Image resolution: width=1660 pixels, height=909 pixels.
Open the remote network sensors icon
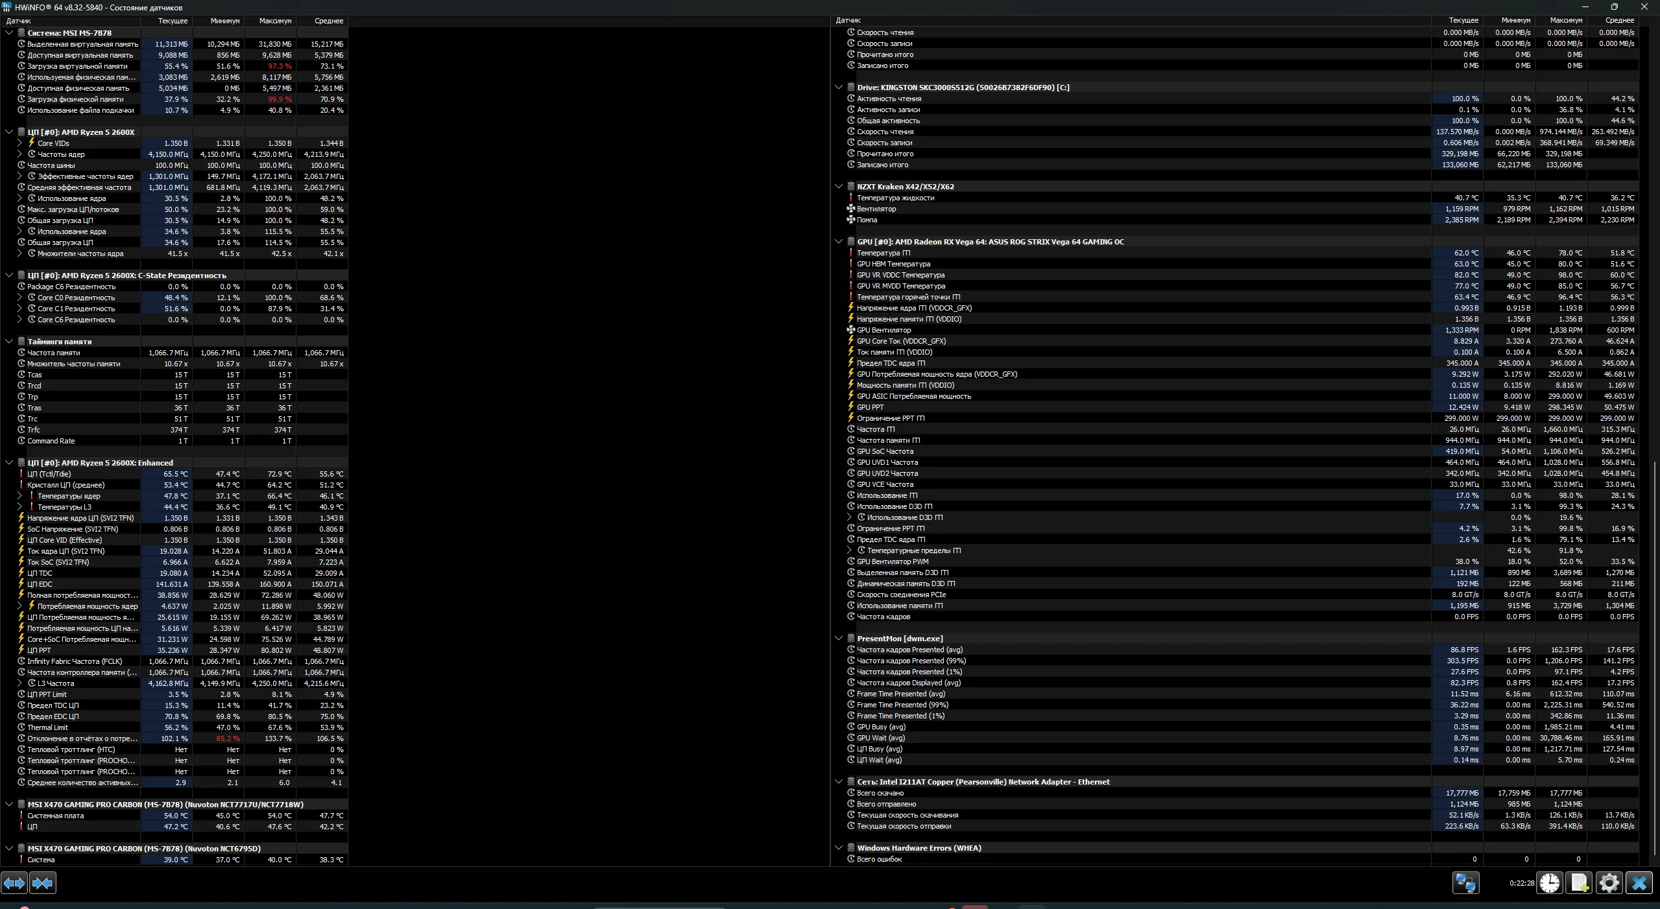coord(1465,882)
